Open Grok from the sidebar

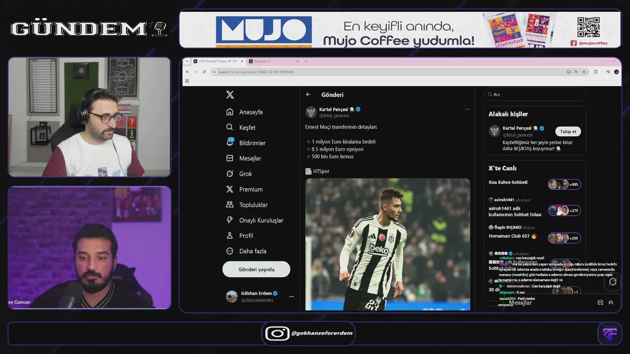point(239,174)
